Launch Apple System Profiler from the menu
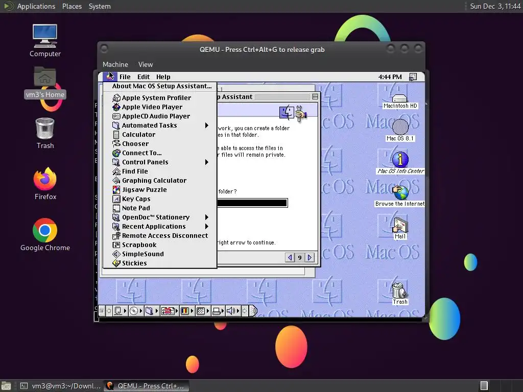The image size is (523, 392). point(160,97)
